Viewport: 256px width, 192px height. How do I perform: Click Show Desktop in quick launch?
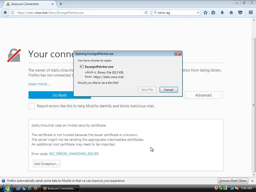point(18,188)
